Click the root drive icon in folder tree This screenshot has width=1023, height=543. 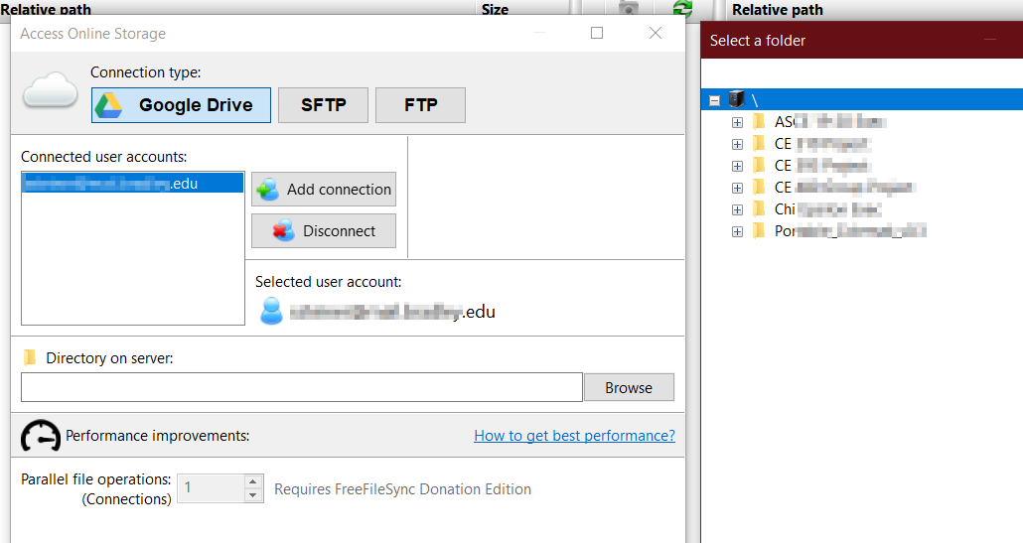pos(737,99)
